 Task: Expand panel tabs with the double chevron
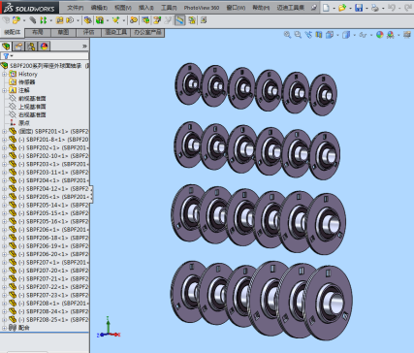[84, 47]
